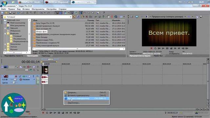
Task: Cut selection with the scissors icon
Action: (x=27, y=13)
